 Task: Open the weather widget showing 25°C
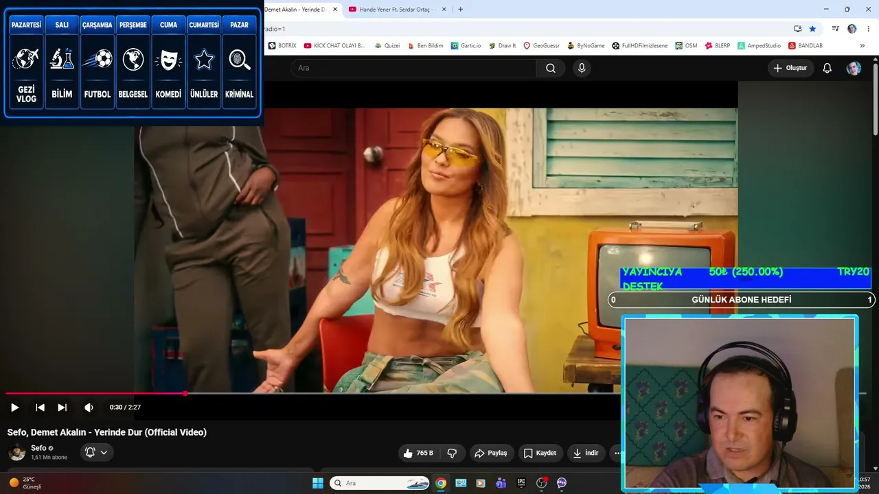coord(25,483)
